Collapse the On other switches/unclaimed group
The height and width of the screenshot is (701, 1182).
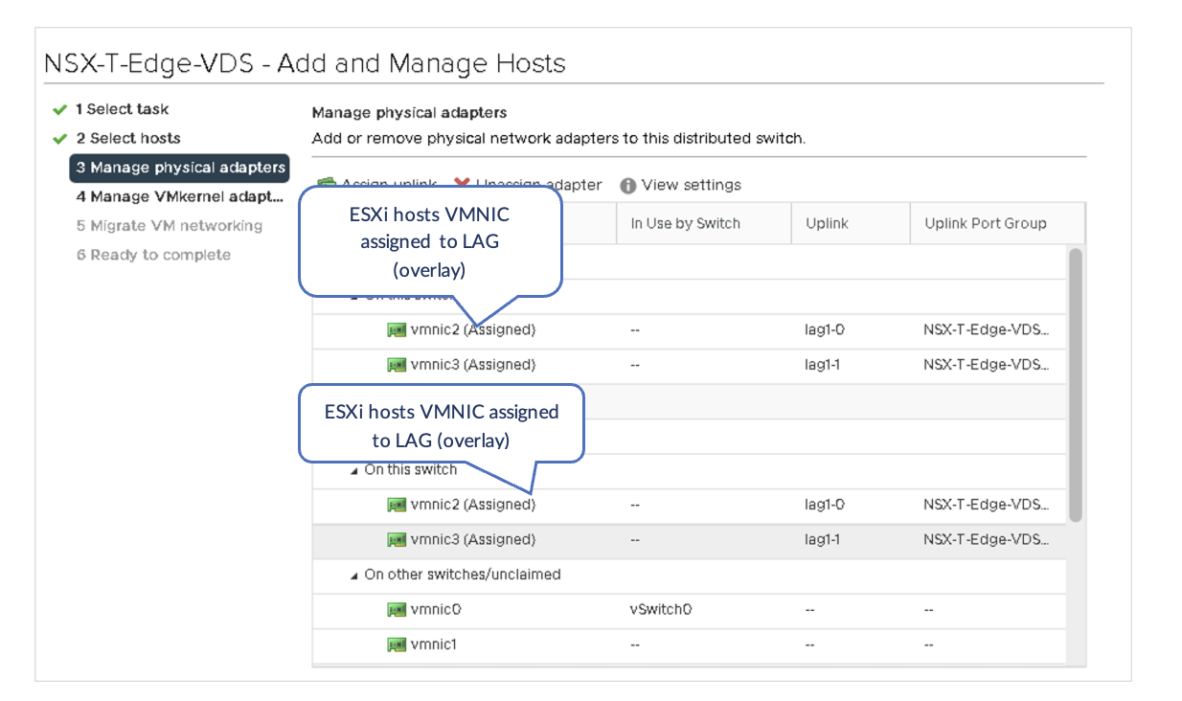point(354,576)
